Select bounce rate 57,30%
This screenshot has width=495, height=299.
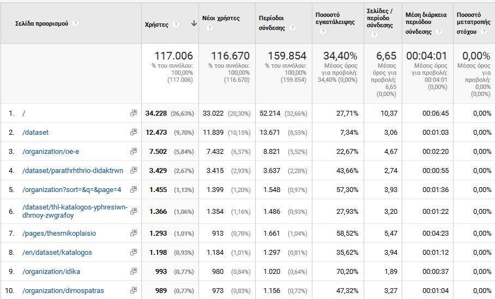tap(347, 190)
